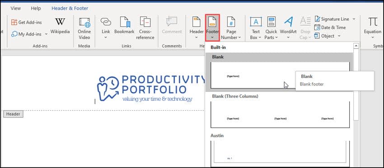Expand Signature Line dropdown arrow
384x168 pixels.
click(354, 19)
